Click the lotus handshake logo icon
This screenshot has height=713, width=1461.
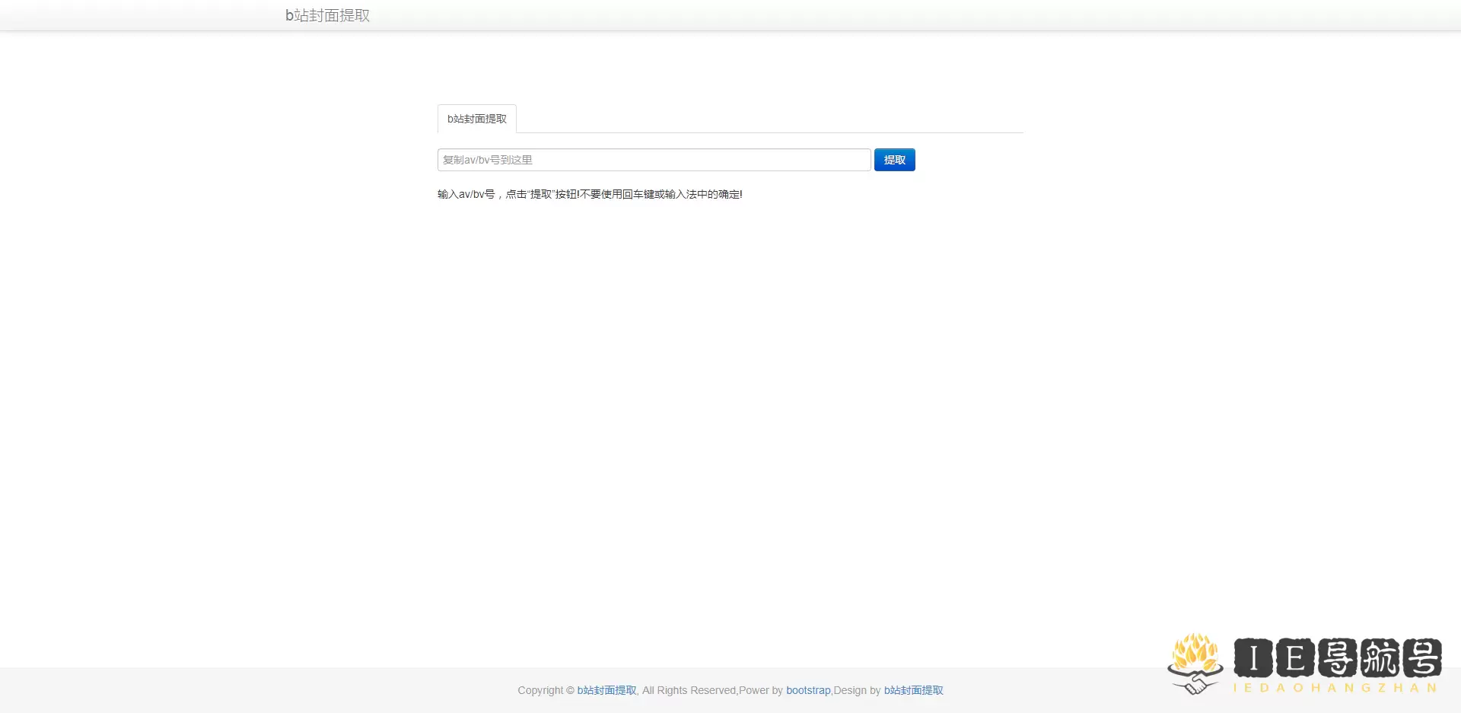[x=1195, y=663]
